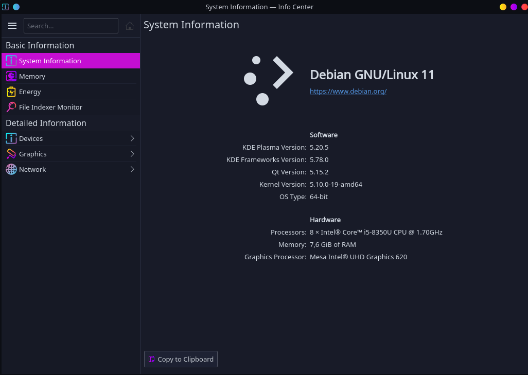This screenshot has height=375, width=528.
Task: Expand the Network category chevron
Action: coord(132,169)
